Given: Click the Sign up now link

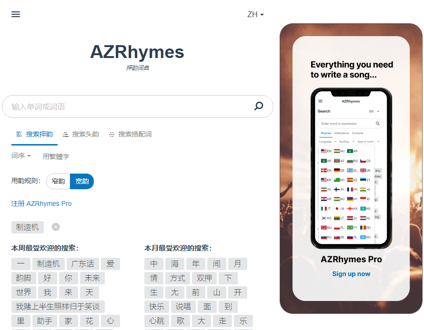Looking at the screenshot, I should click(x=351, y=274).
